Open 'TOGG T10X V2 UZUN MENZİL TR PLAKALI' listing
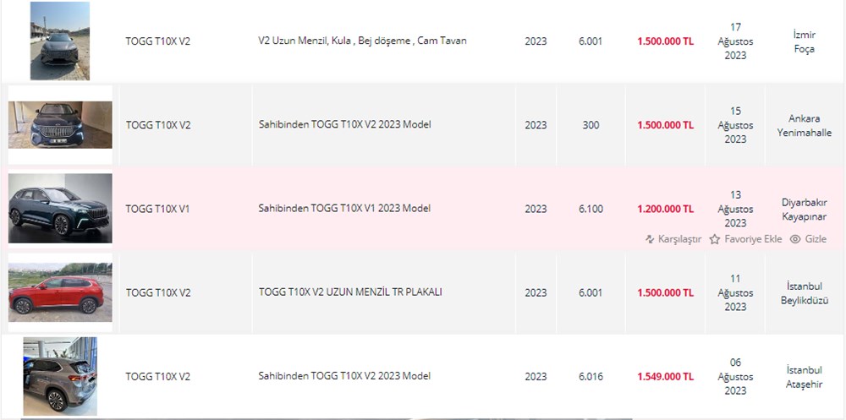This screenshot has width=846, height=420. click(x=350, y=292)
